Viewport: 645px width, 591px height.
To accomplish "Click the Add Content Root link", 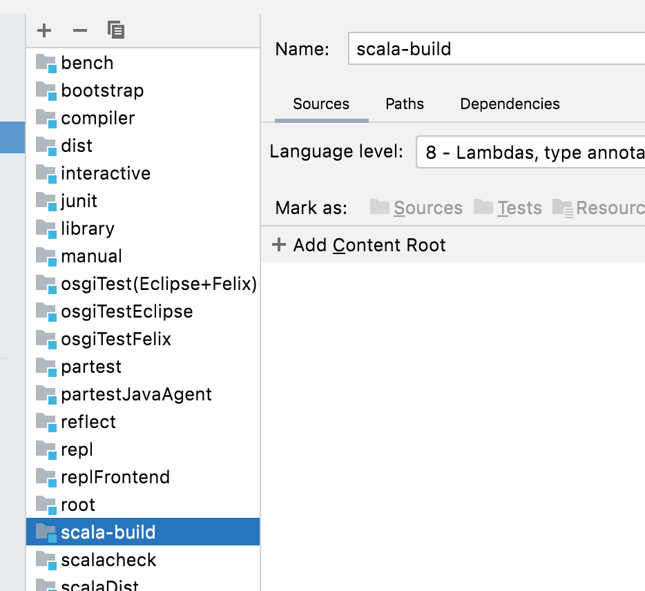I will tap(369, 245).
